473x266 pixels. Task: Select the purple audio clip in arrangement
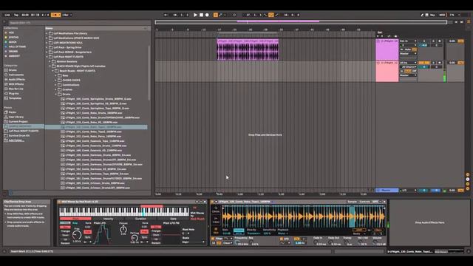point(248,50)
